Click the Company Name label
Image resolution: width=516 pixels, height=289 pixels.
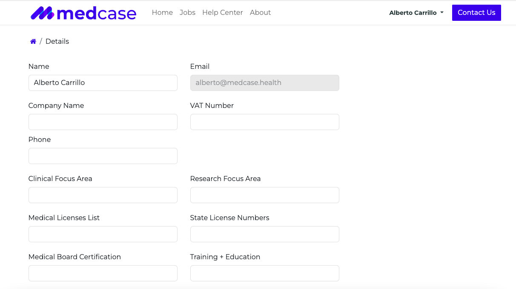click(56, 105)
